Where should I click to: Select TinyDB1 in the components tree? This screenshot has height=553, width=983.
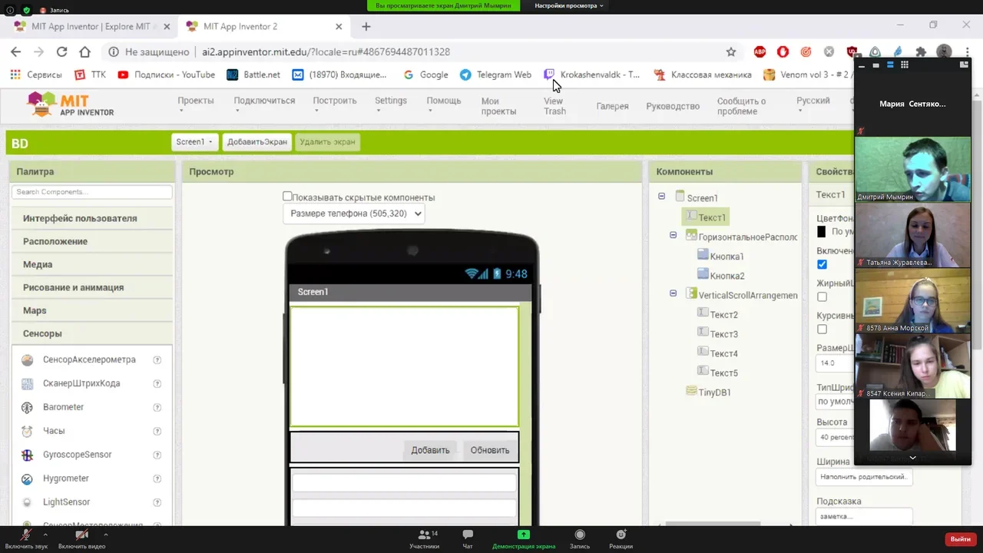(714, 392)
